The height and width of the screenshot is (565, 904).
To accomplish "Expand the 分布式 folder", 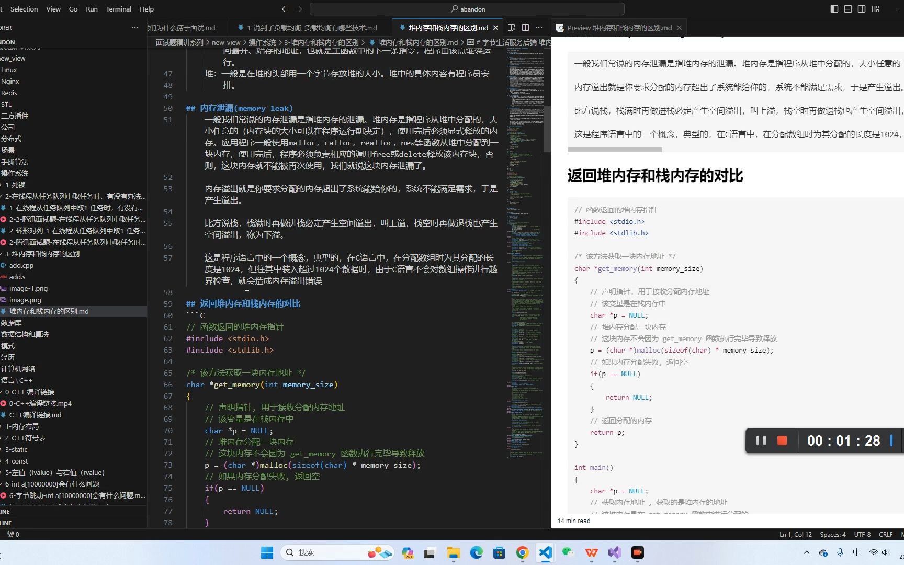I will pyautogui.click(x=73, y=139).
